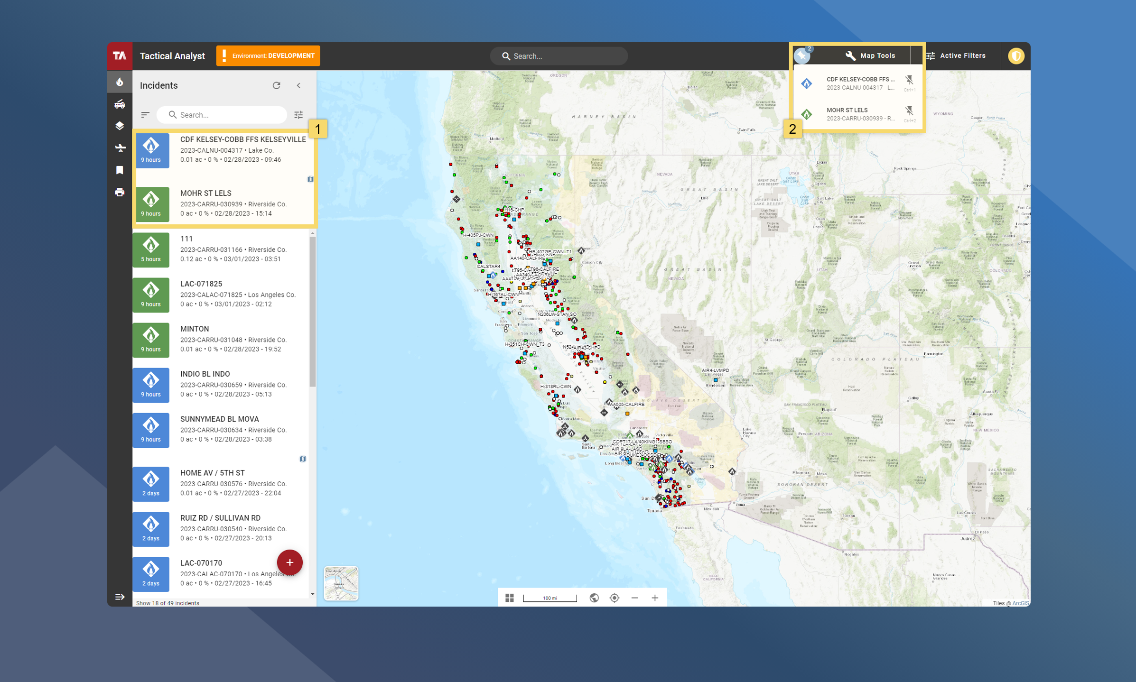Collapse the Incidents panel with chevron
Image resolution: width=1136 pixels, height=682 pixels.
298,85
